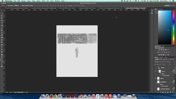The width and height of the screenshot is (176, 99).
Task: Show the #WHOWEARE layer visibility
Action: pos(155,82)
